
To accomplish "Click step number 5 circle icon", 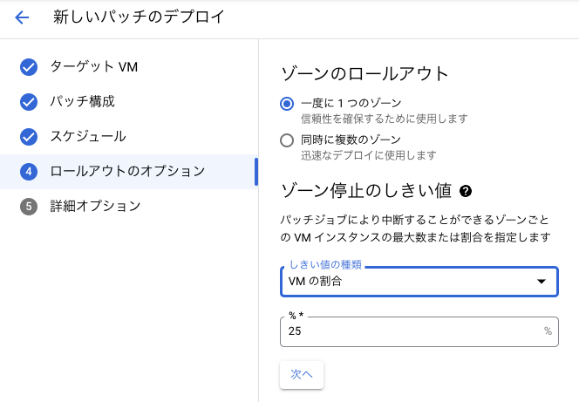I will point(28,207).
